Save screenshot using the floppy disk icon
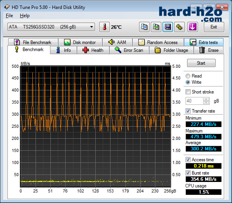232x203 pixels. coord(168,27)
